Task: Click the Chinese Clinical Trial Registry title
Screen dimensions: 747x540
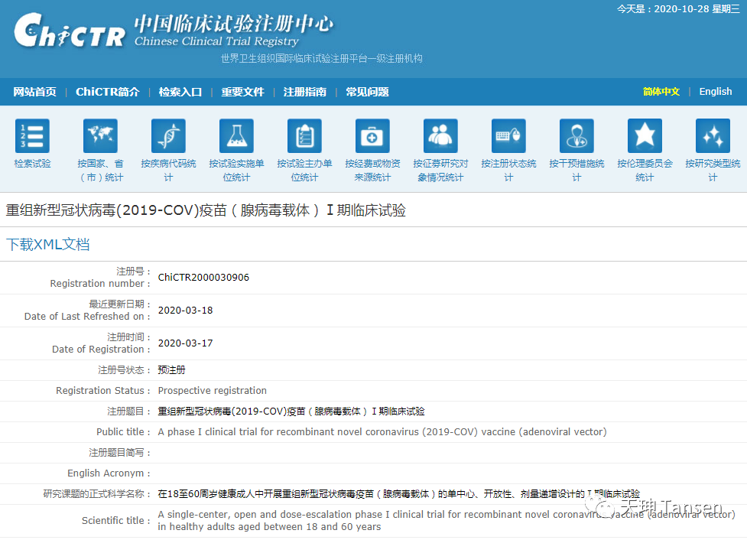Action: [x=217, y=41]
